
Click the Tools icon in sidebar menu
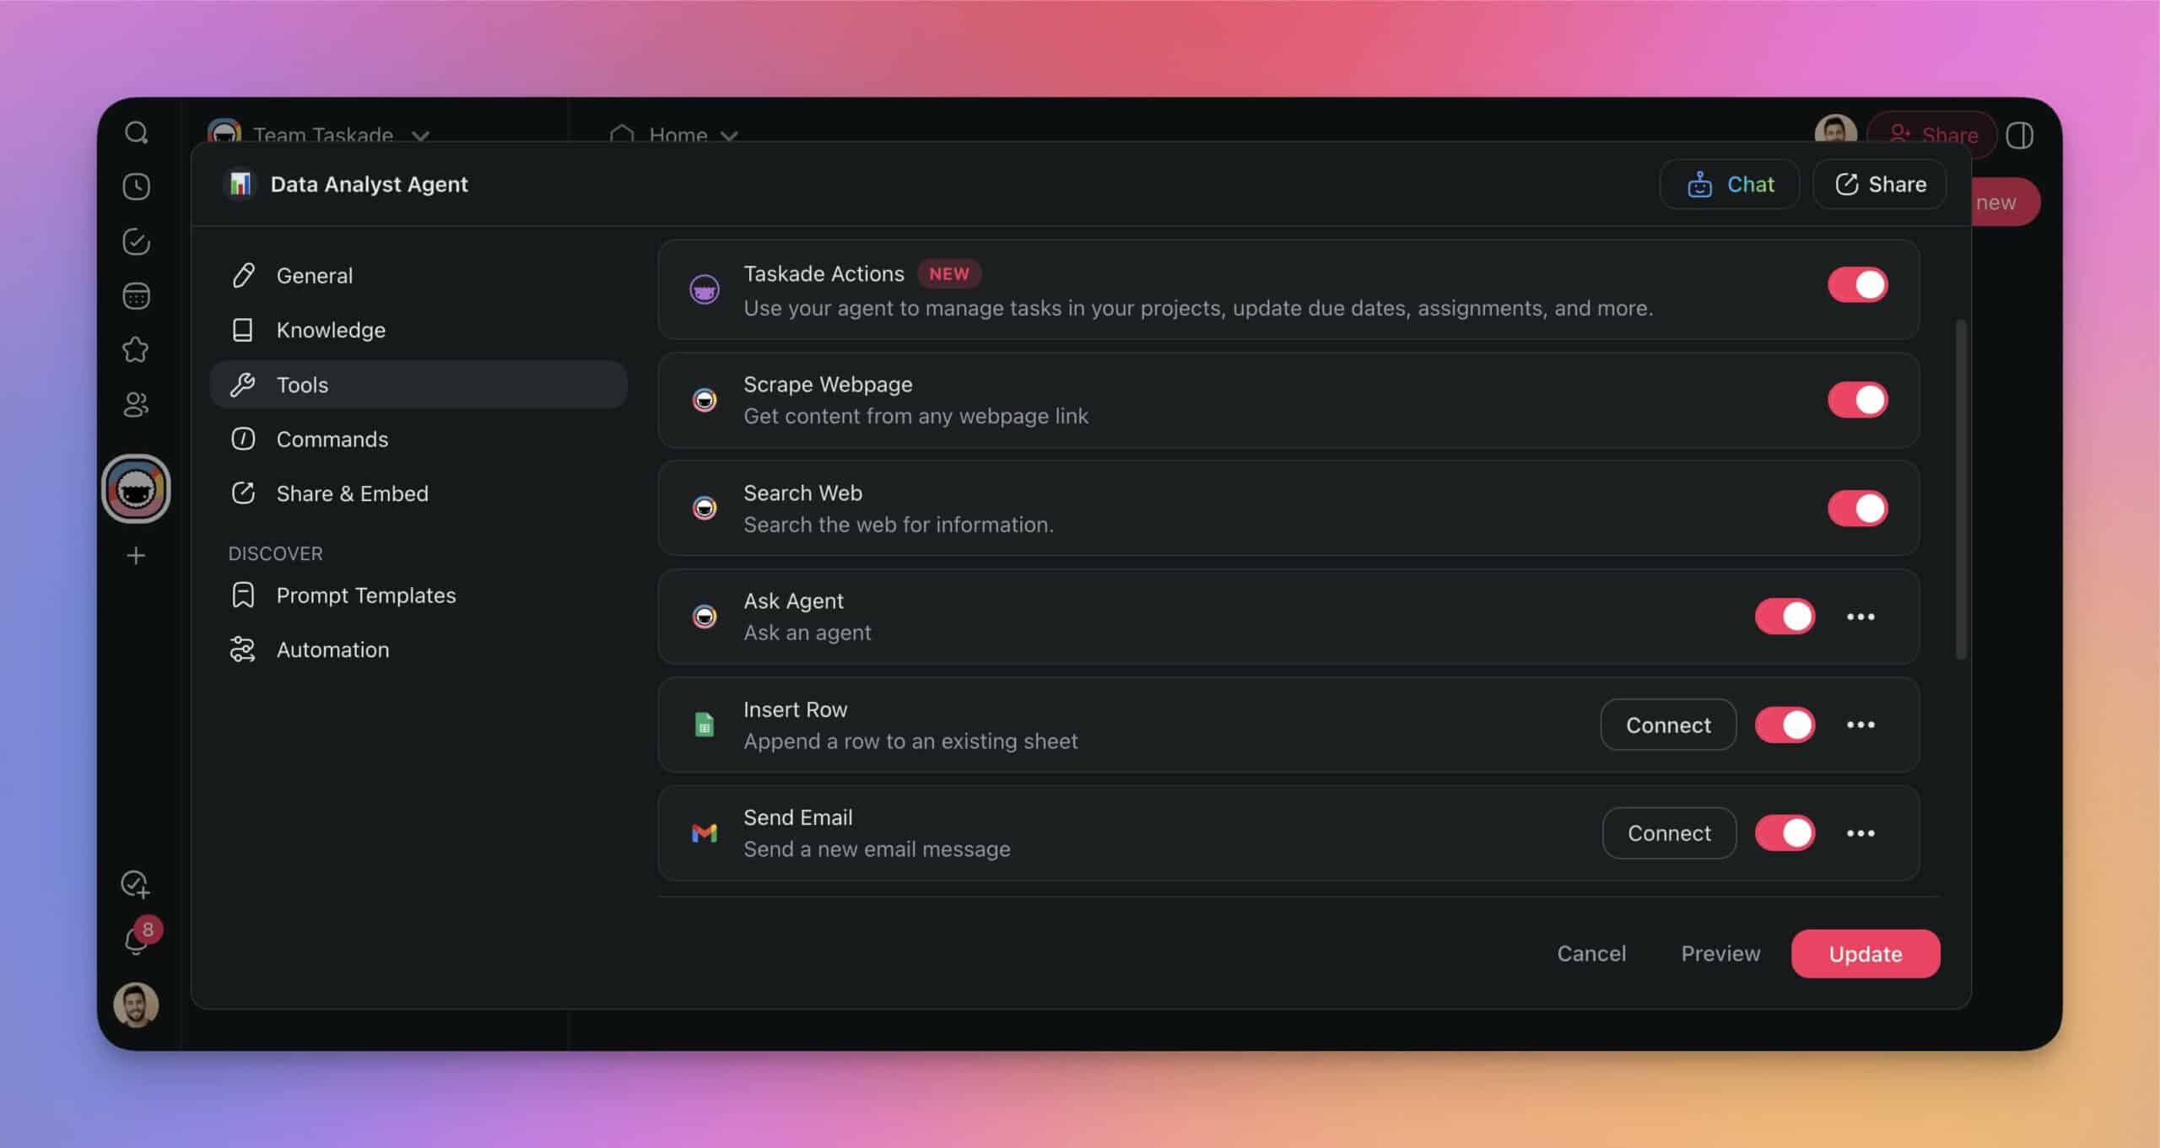point(245,383)
